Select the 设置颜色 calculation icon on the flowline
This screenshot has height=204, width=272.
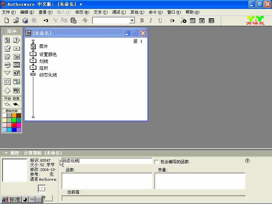click(x=33, y=54)
